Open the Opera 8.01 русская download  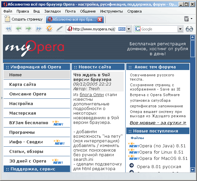coord(159,167)
